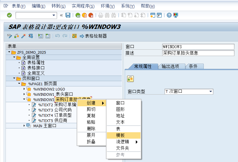Viewport: 238px width, 162px height.
Task: Collapse the %WINDOW3 node
Action: click(24, 99)
